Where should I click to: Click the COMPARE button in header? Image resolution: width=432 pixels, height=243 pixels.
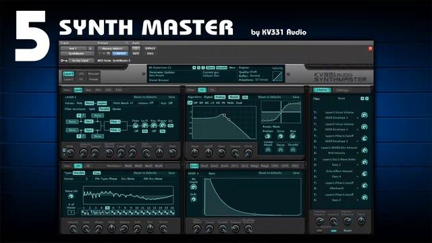tap(120, 53)
